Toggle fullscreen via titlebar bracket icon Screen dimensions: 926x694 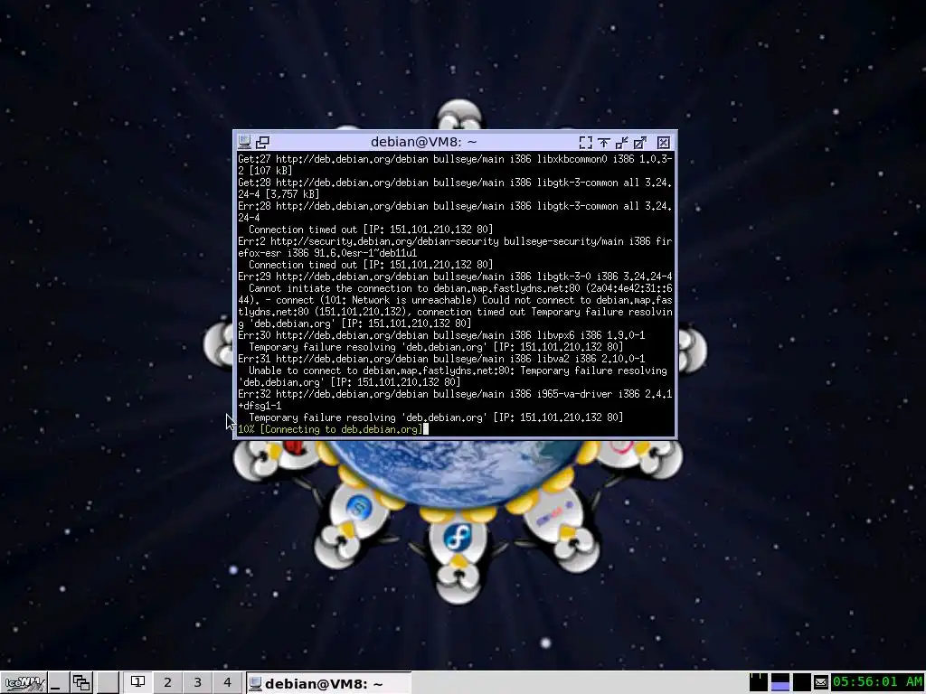(x=585, y=142)
